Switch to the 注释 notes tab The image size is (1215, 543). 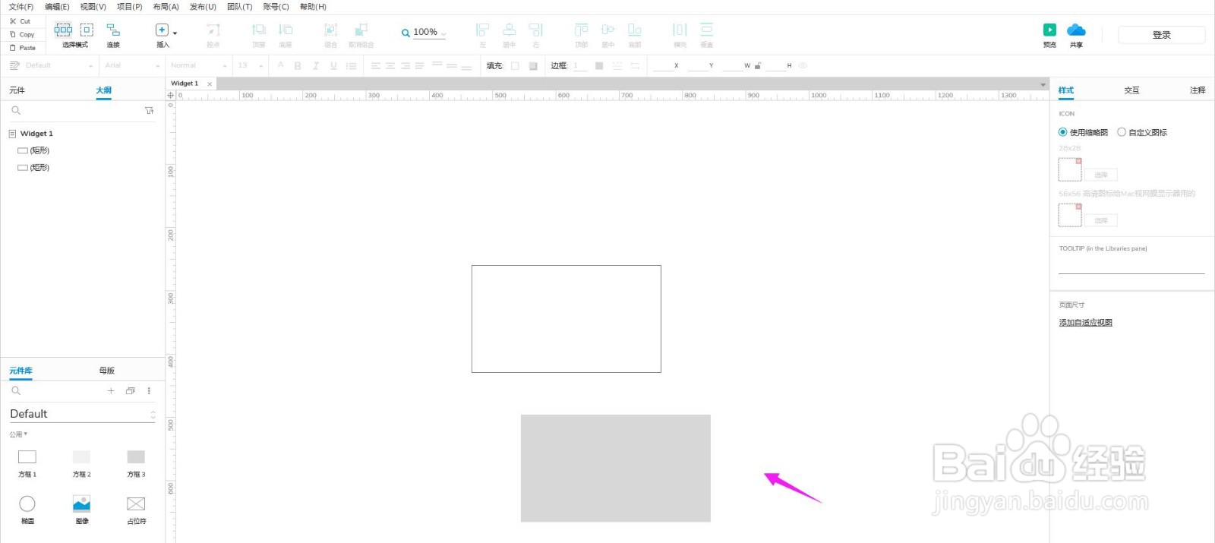tap(1198, 90)
